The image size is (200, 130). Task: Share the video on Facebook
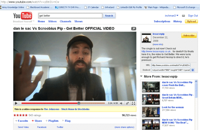[42, 127]
